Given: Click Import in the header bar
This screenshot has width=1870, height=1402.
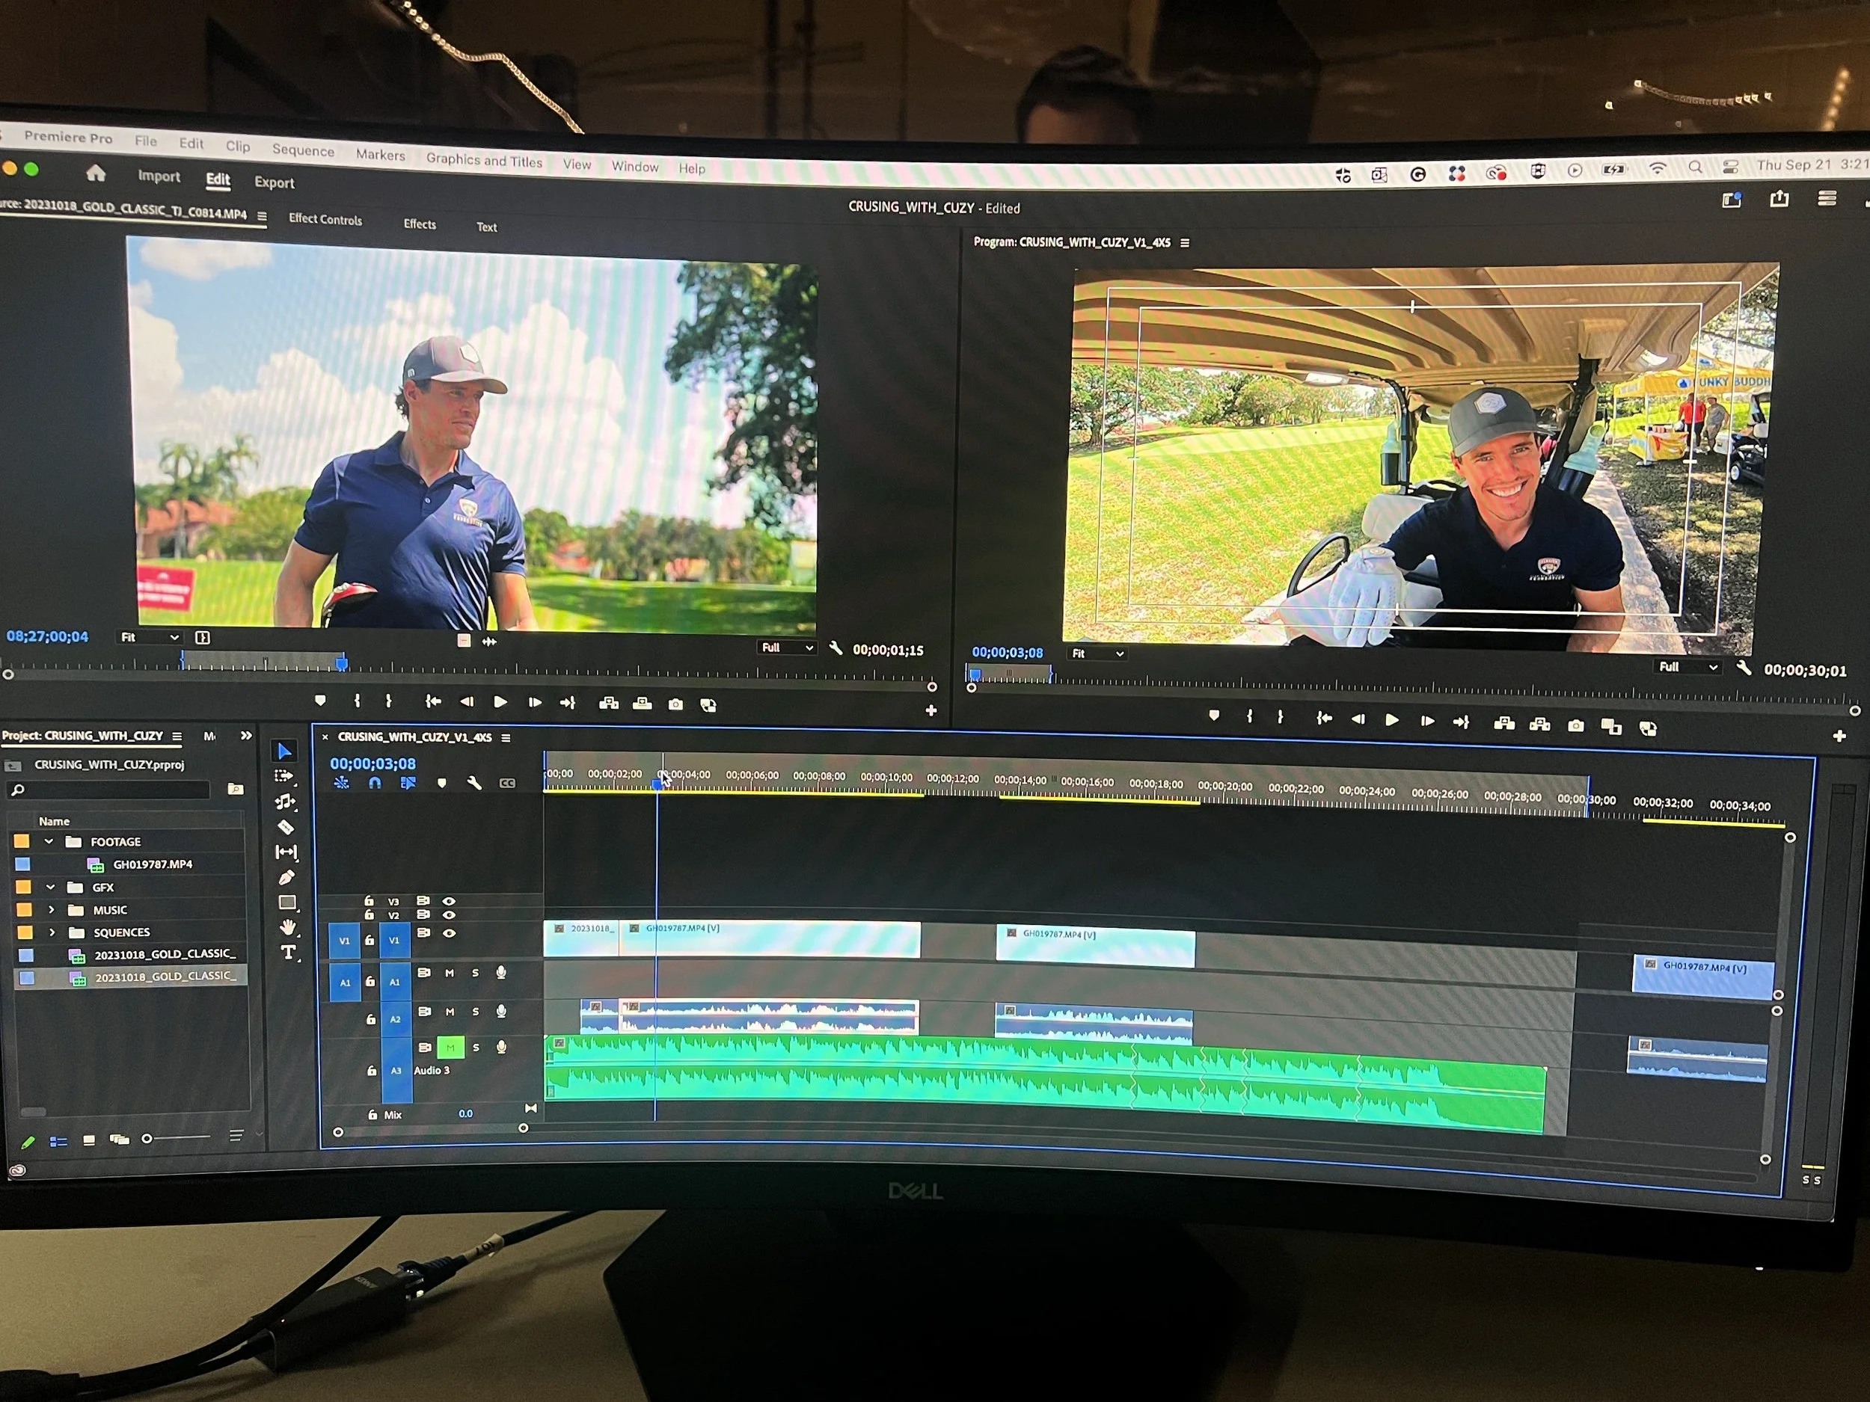Looking at the screenshot, I should 159,176.
